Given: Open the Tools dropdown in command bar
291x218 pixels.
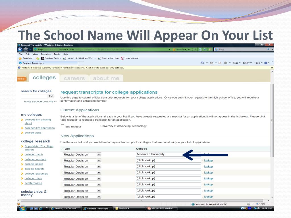Looking at the screenshot, I should click(258, 63).
